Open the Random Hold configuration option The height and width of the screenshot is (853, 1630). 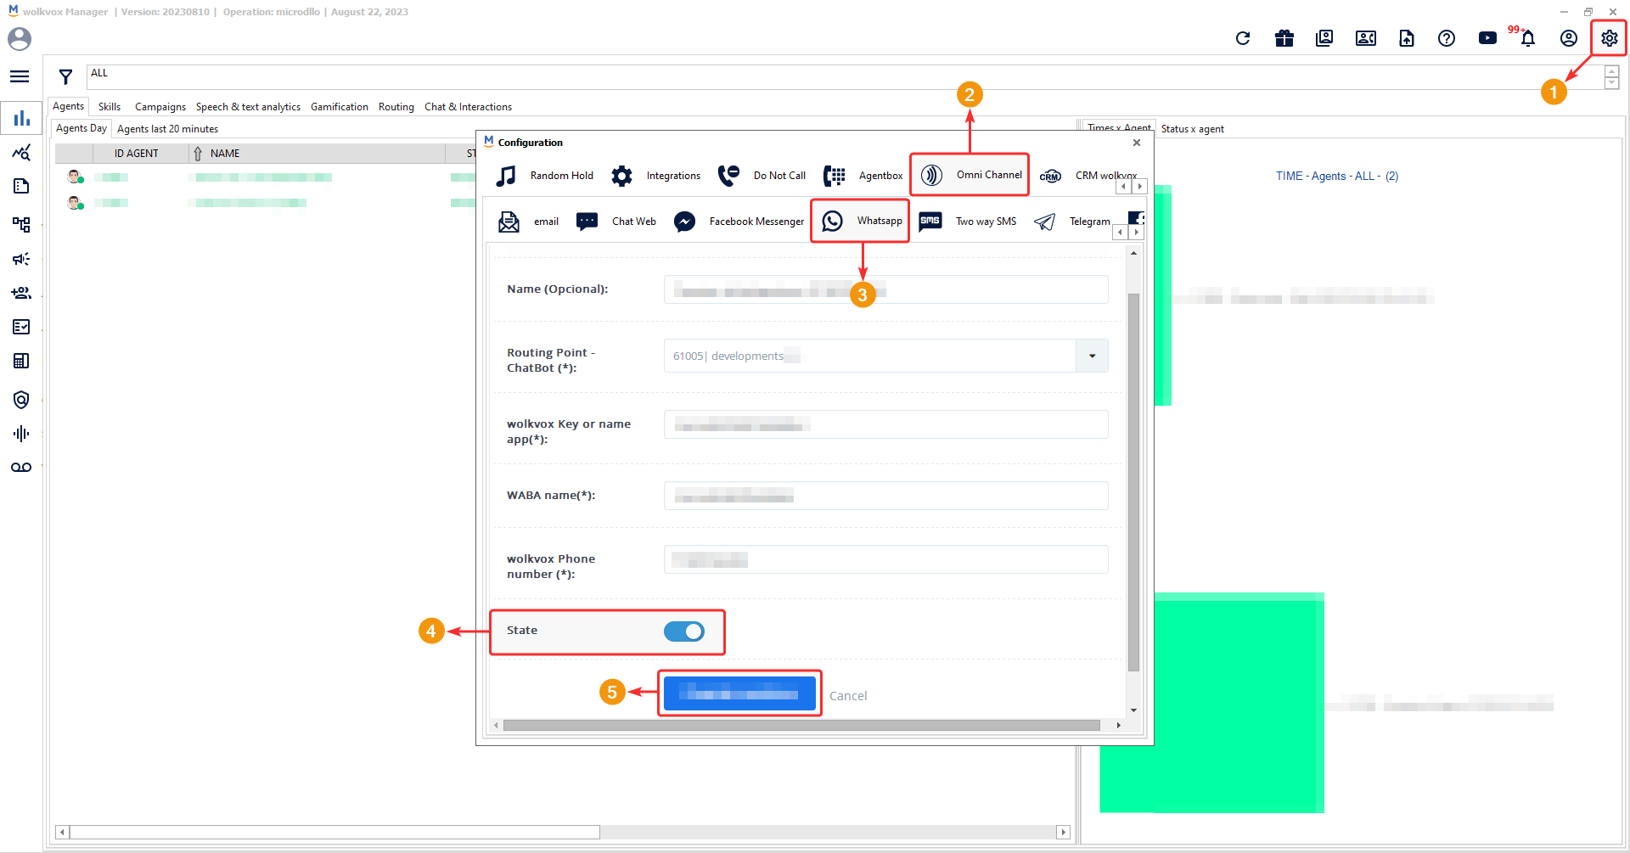point(544,176)
